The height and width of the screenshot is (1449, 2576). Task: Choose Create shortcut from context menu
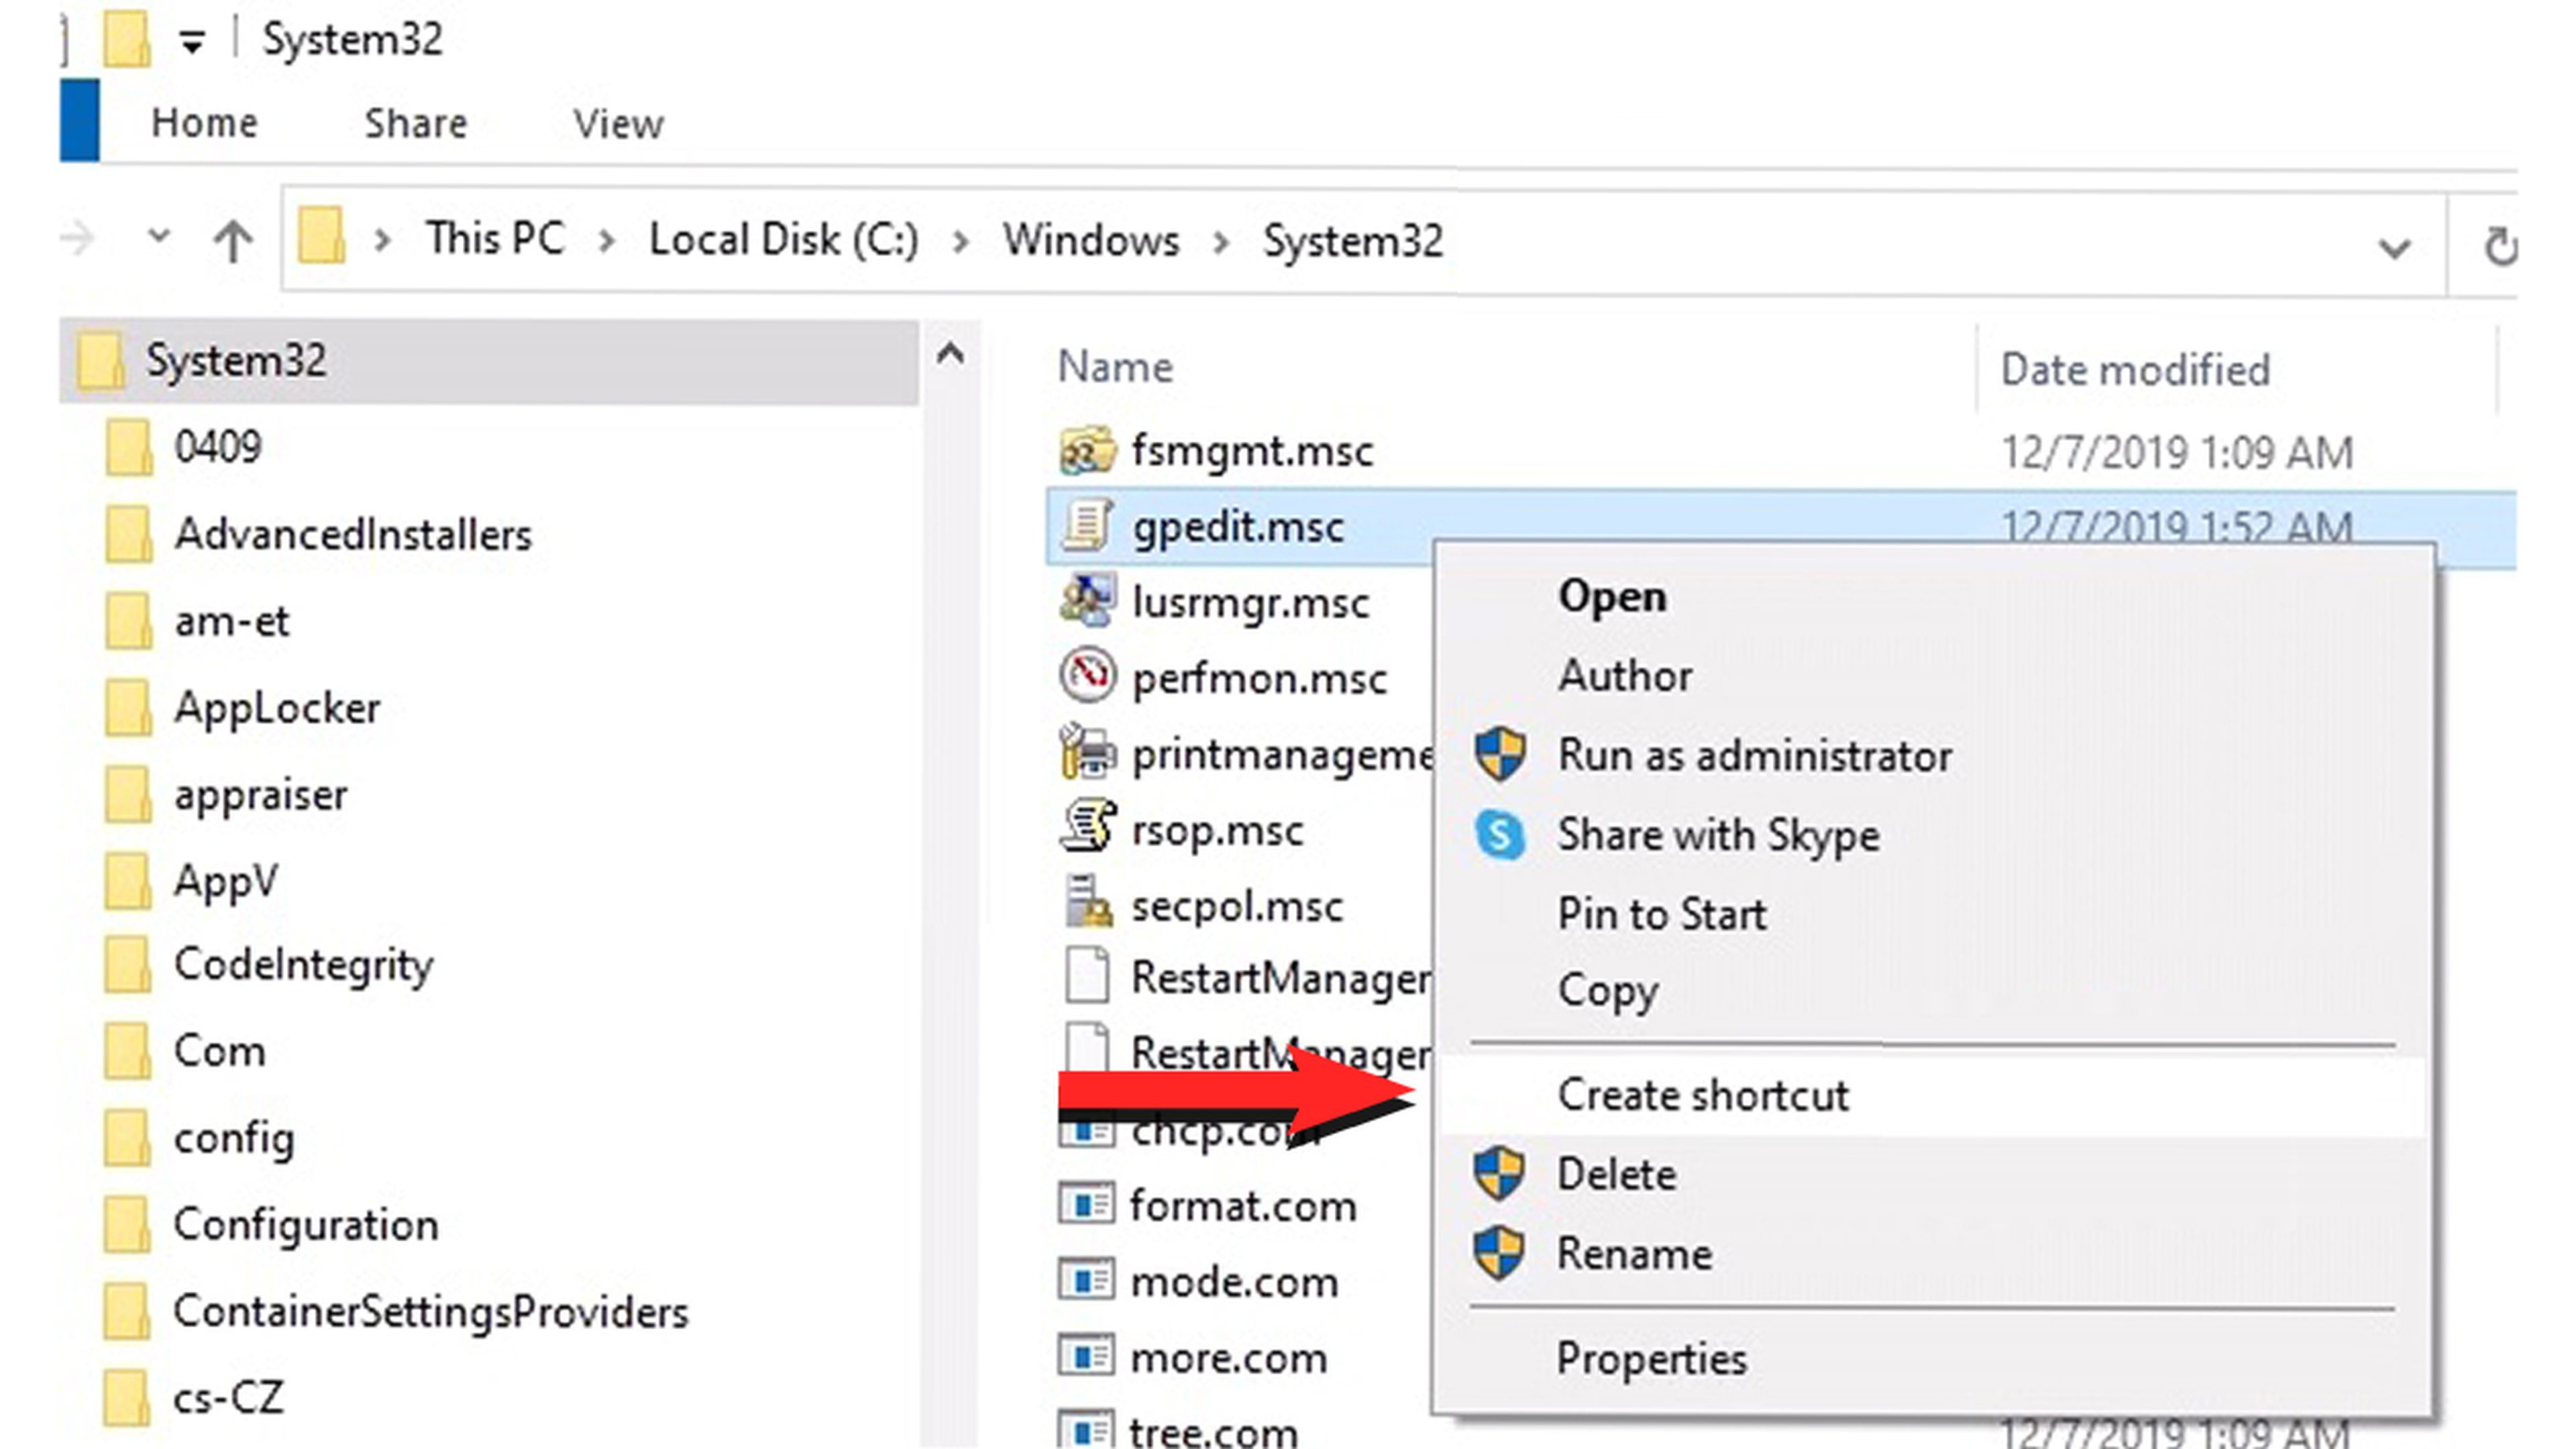click(x=1702, y=1095)
